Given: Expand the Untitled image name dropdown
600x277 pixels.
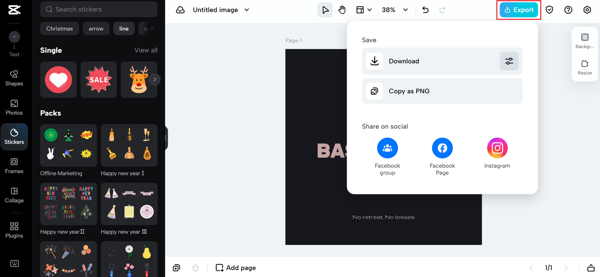Looking at the screenshot, I should 247,10.
